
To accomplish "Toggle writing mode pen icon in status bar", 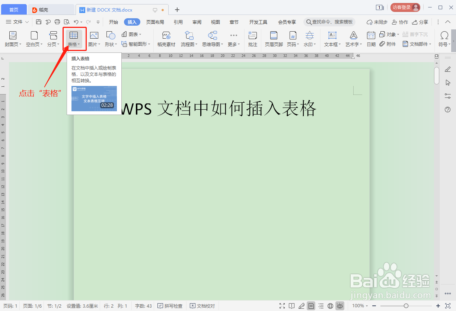I will point(302,306).
